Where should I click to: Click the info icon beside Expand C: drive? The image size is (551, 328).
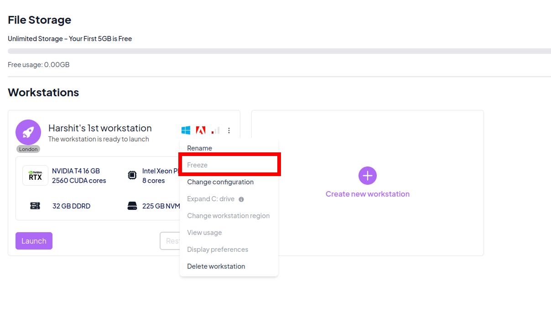click(241, 199)
